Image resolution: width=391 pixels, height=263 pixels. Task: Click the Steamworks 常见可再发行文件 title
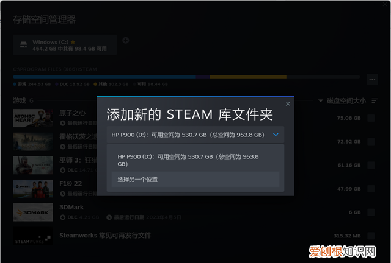[105, 236]
